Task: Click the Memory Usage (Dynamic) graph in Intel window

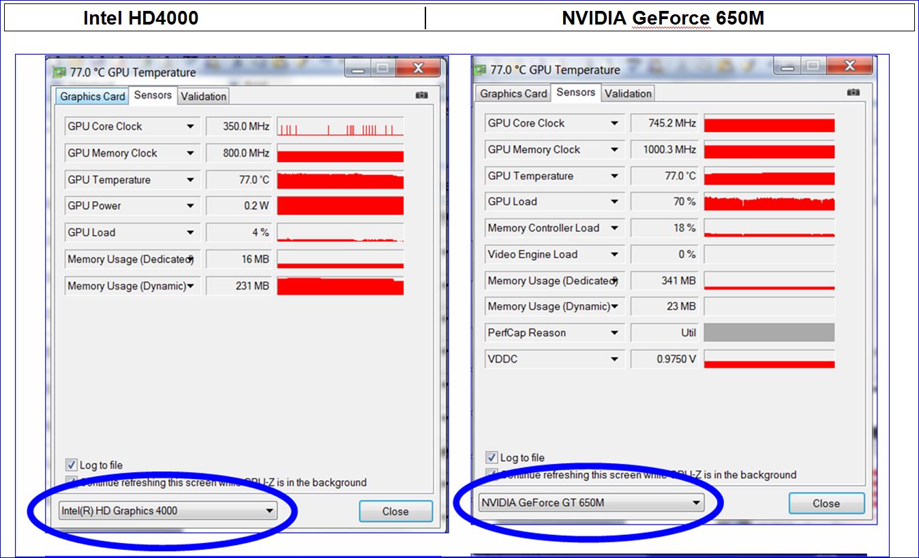Action: 340,286
